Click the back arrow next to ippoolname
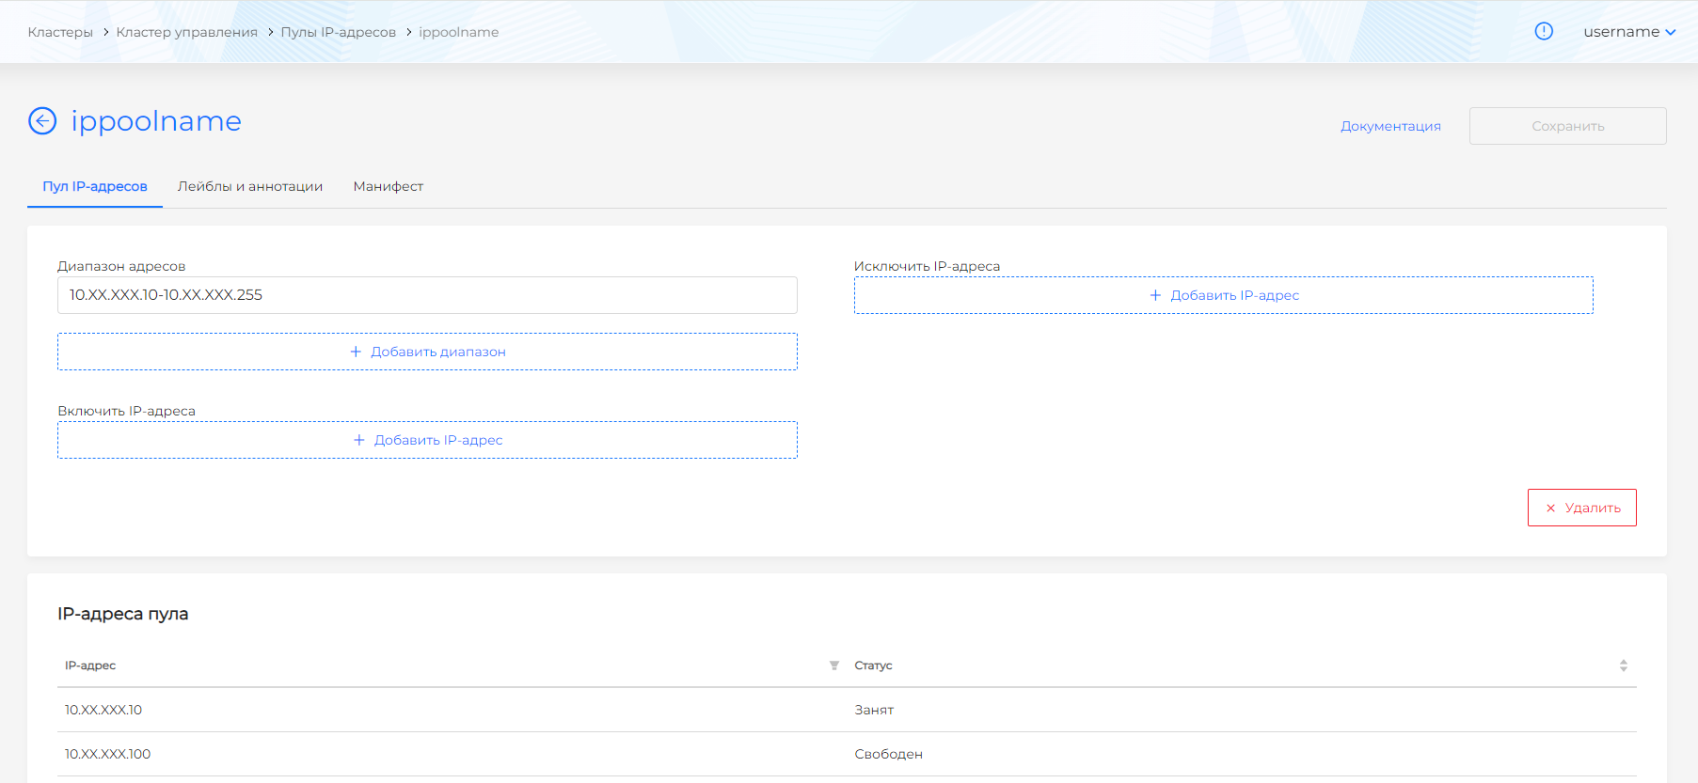 pos(42,121)
